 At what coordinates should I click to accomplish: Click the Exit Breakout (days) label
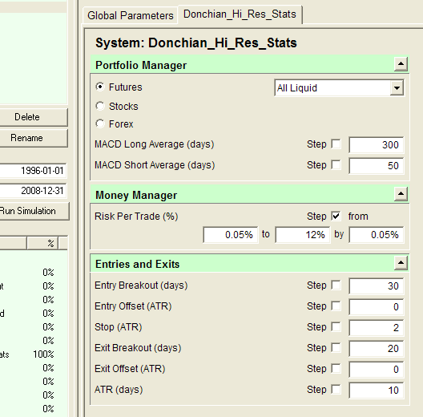(x=138, y=348)
